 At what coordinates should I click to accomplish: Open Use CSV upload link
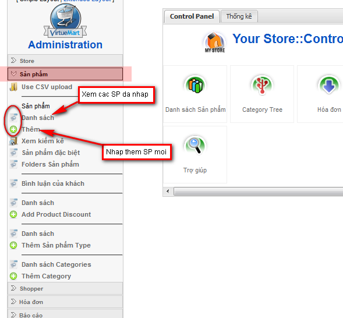pyautogui.click(x=47, y=87)
